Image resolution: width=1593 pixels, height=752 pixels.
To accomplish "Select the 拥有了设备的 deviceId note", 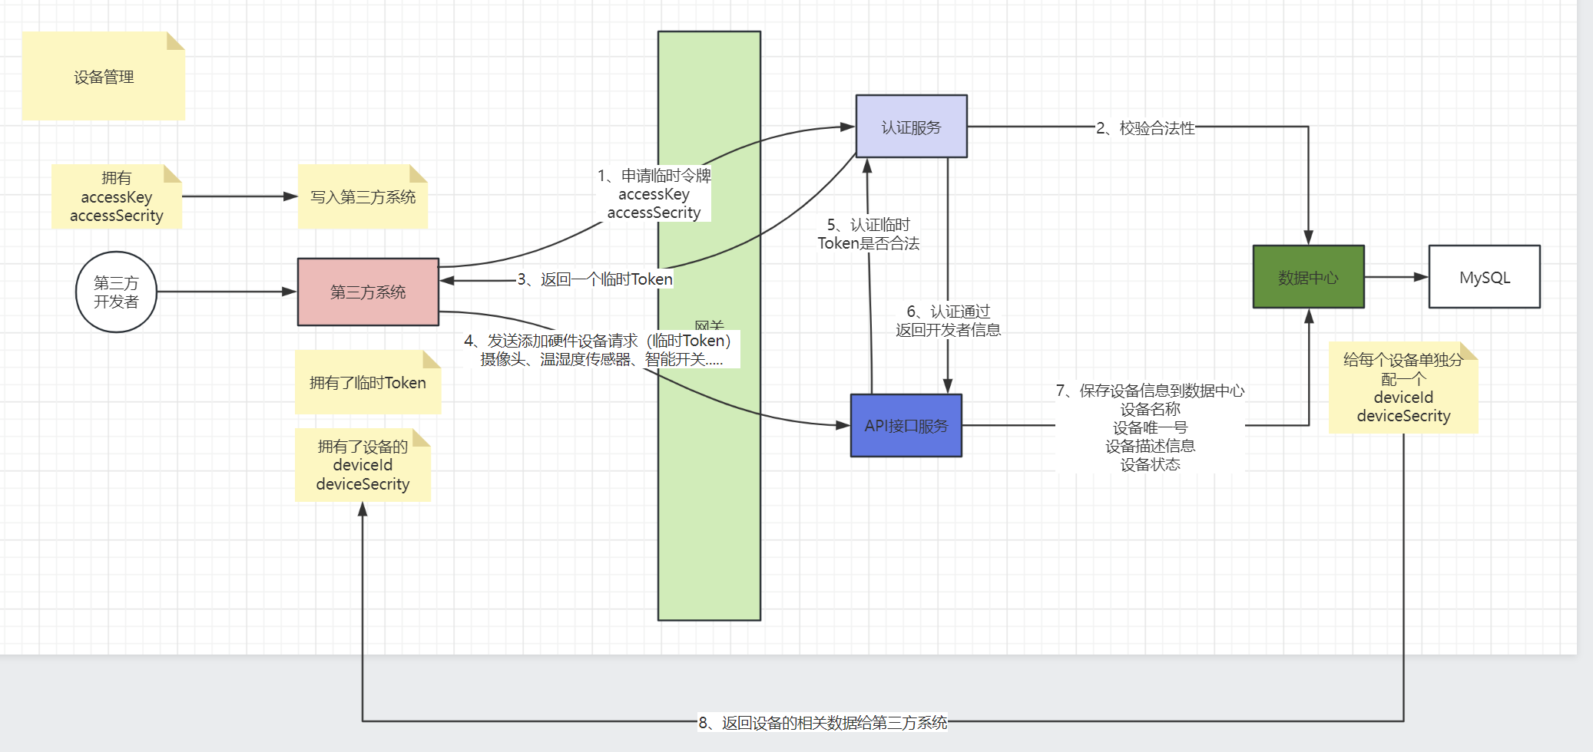I will click(x=363, y=465).
